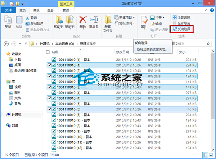Sort by the Name (名称) column header
Viewport: 216px width, 159px height.
pyautogui.click(x=55, y=52)
